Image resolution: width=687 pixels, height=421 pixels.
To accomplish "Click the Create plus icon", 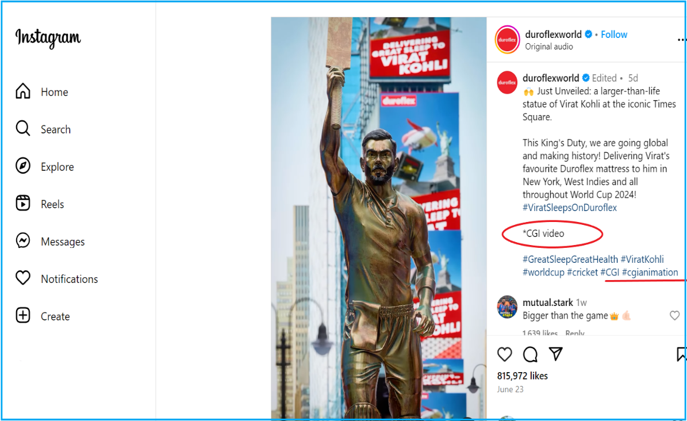I will [x=23, y=315].
